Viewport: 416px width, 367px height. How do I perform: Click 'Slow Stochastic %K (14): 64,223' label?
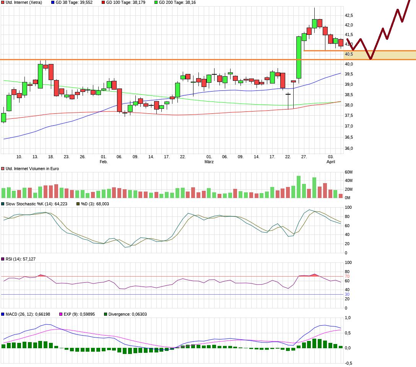[x=36, y=204]
